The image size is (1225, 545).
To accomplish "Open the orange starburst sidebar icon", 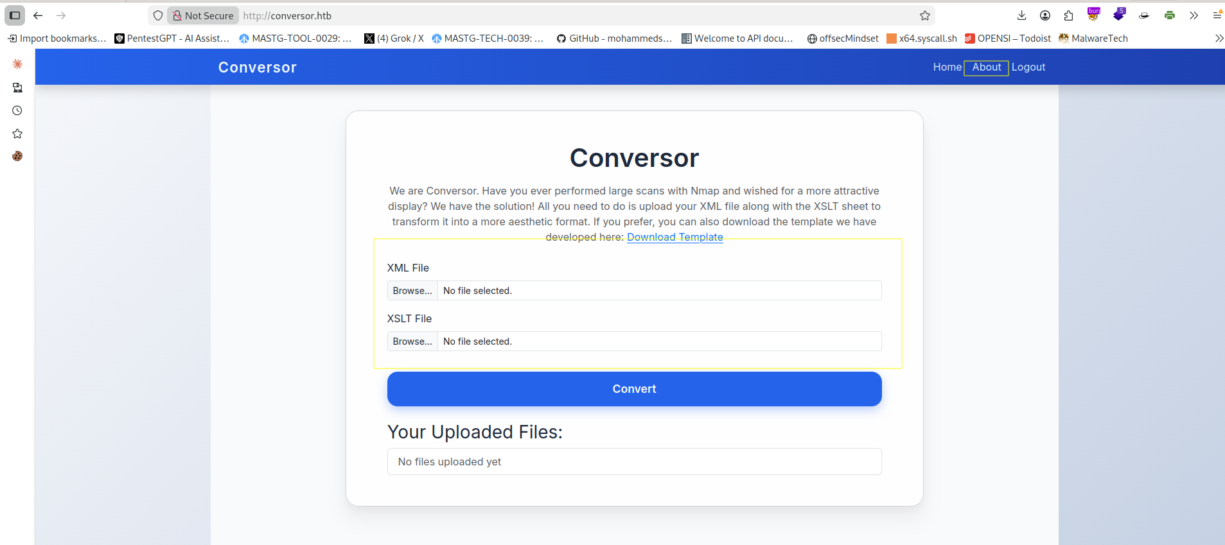I will 17,64.
